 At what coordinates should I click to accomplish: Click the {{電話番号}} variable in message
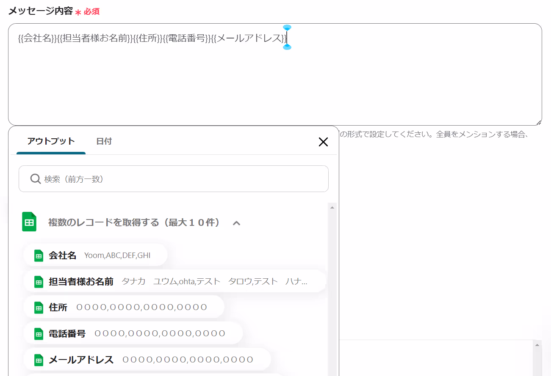click(x=187, y=38)
